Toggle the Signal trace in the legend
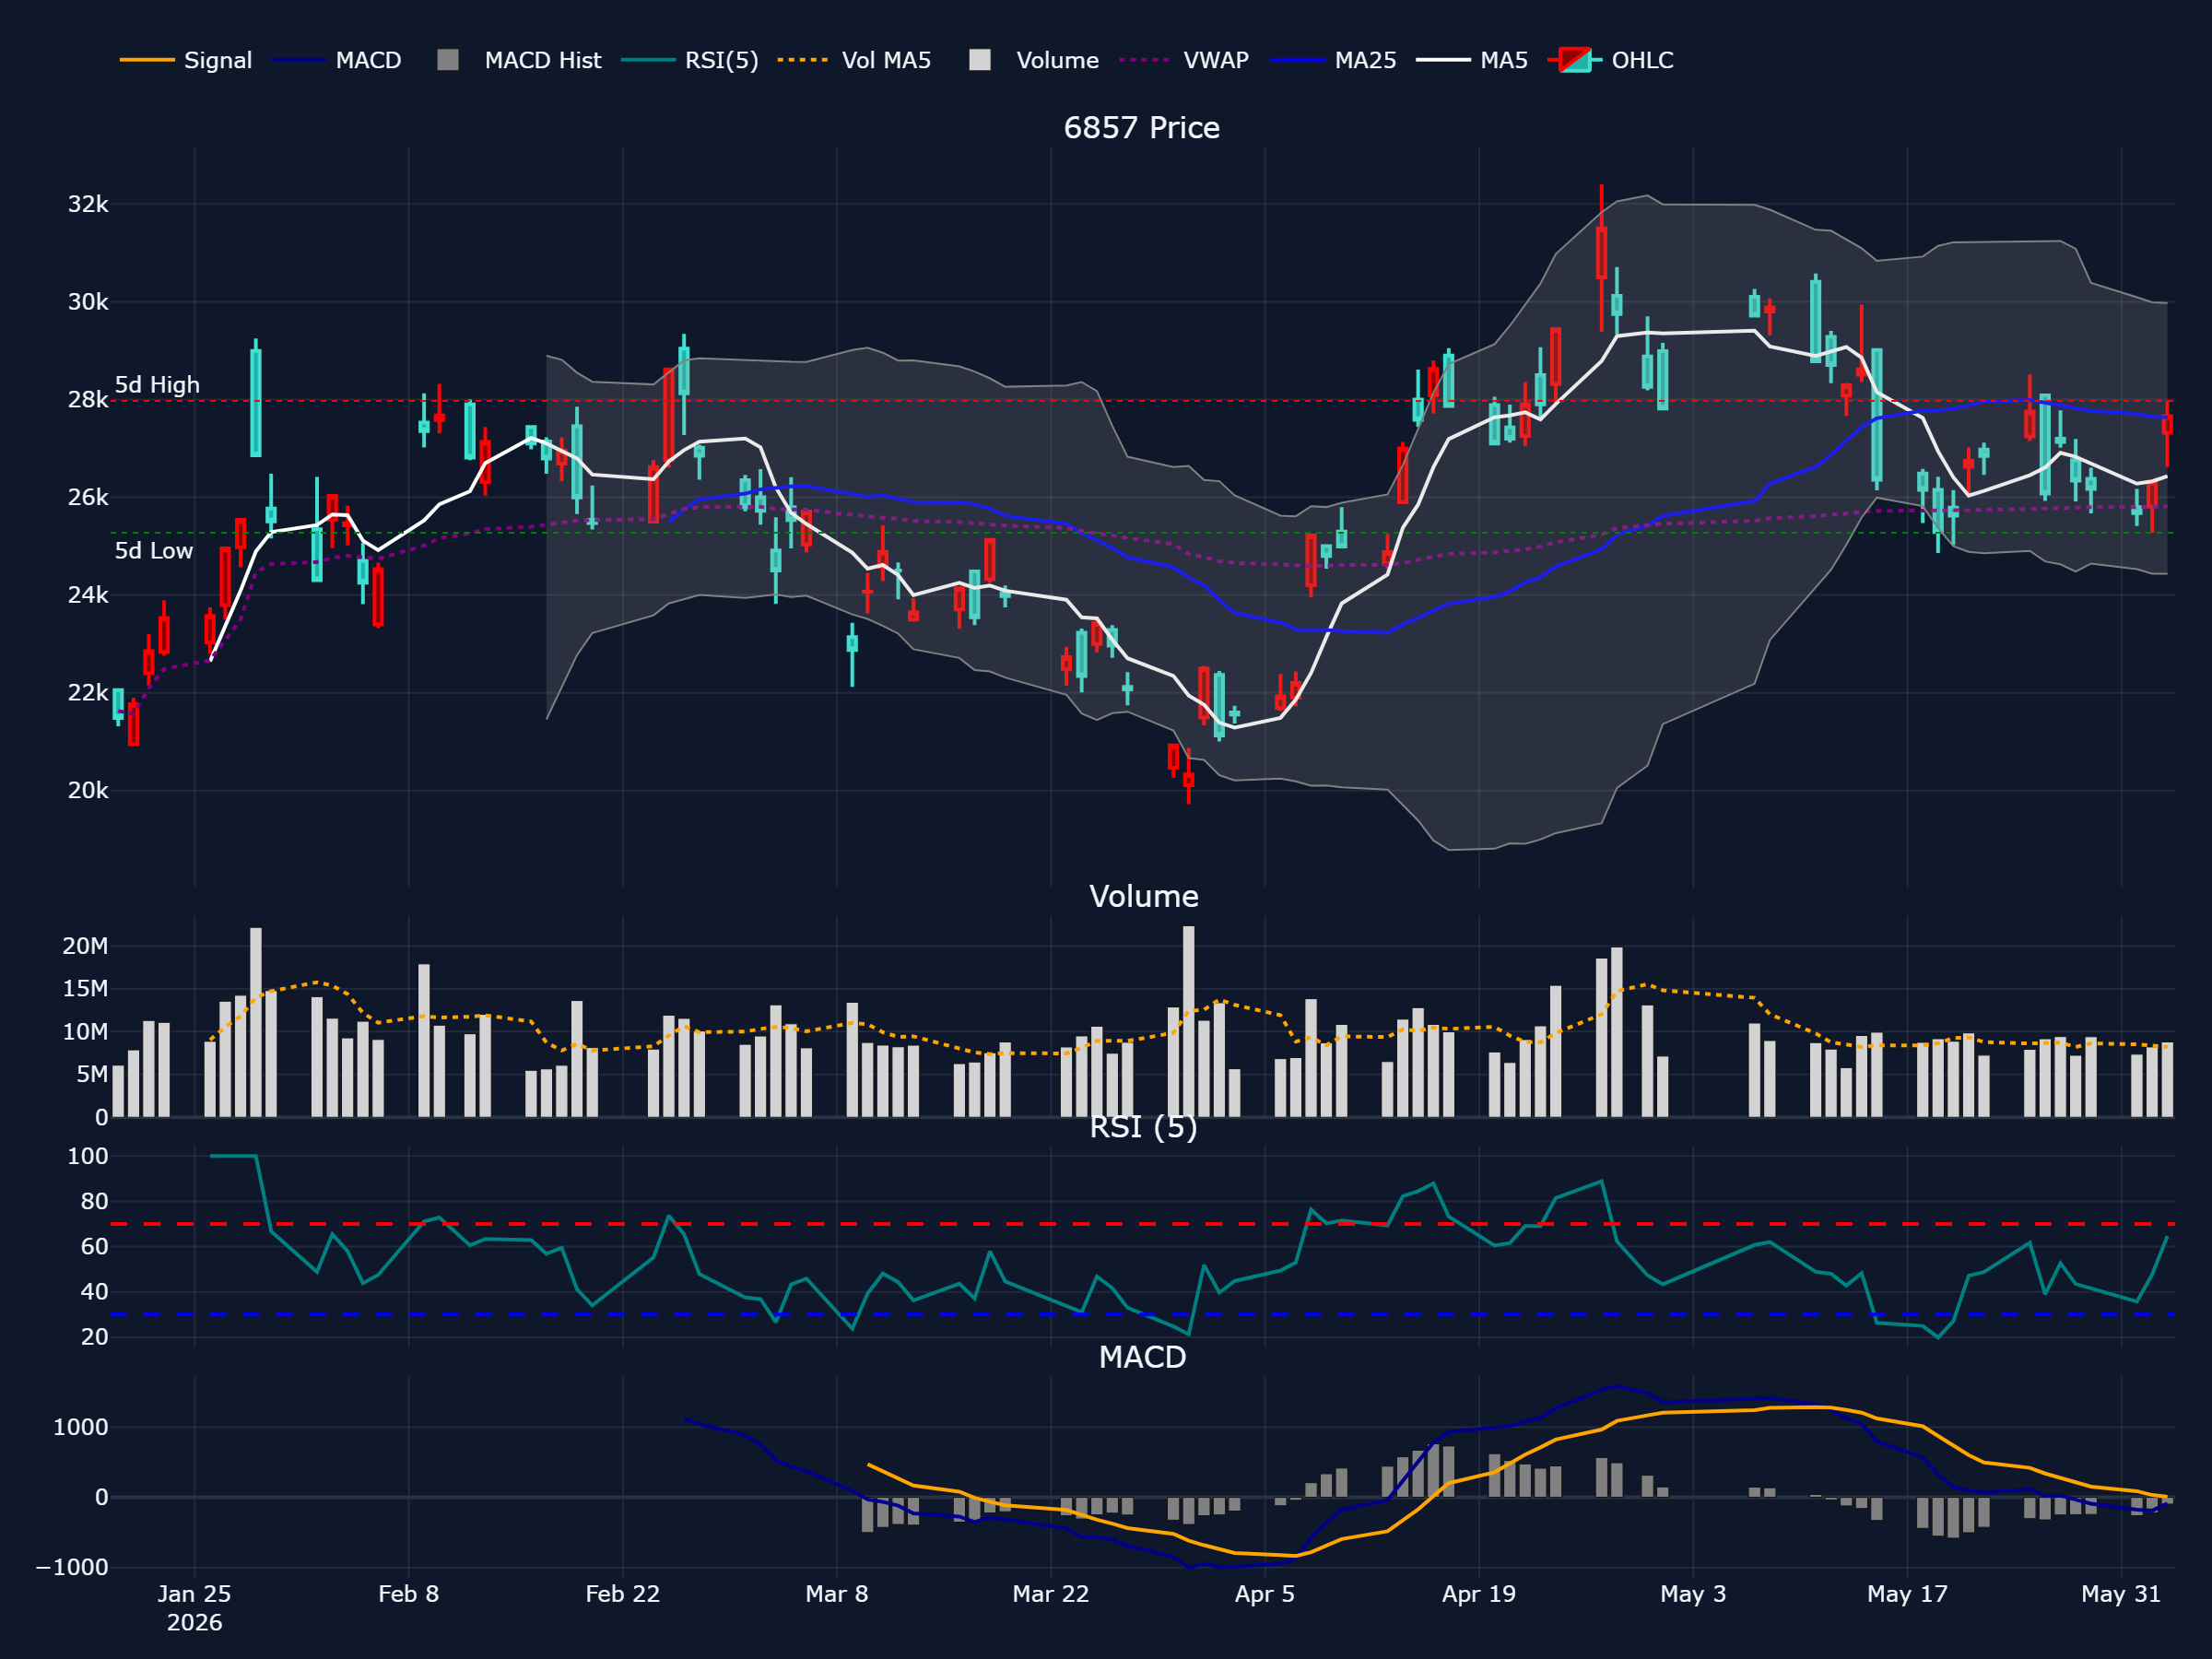 (x=186, y=60)
